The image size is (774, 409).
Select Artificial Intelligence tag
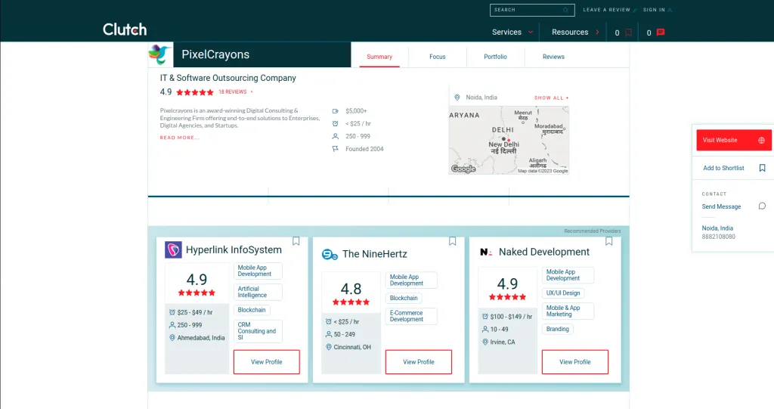coord(258,292)
